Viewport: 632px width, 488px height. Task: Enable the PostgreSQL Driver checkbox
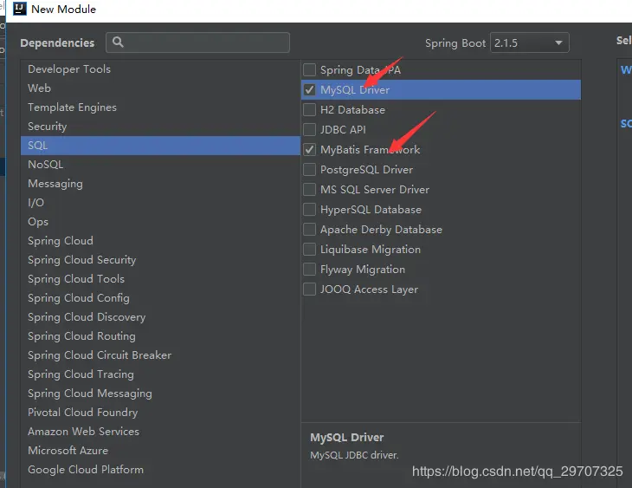309,170
